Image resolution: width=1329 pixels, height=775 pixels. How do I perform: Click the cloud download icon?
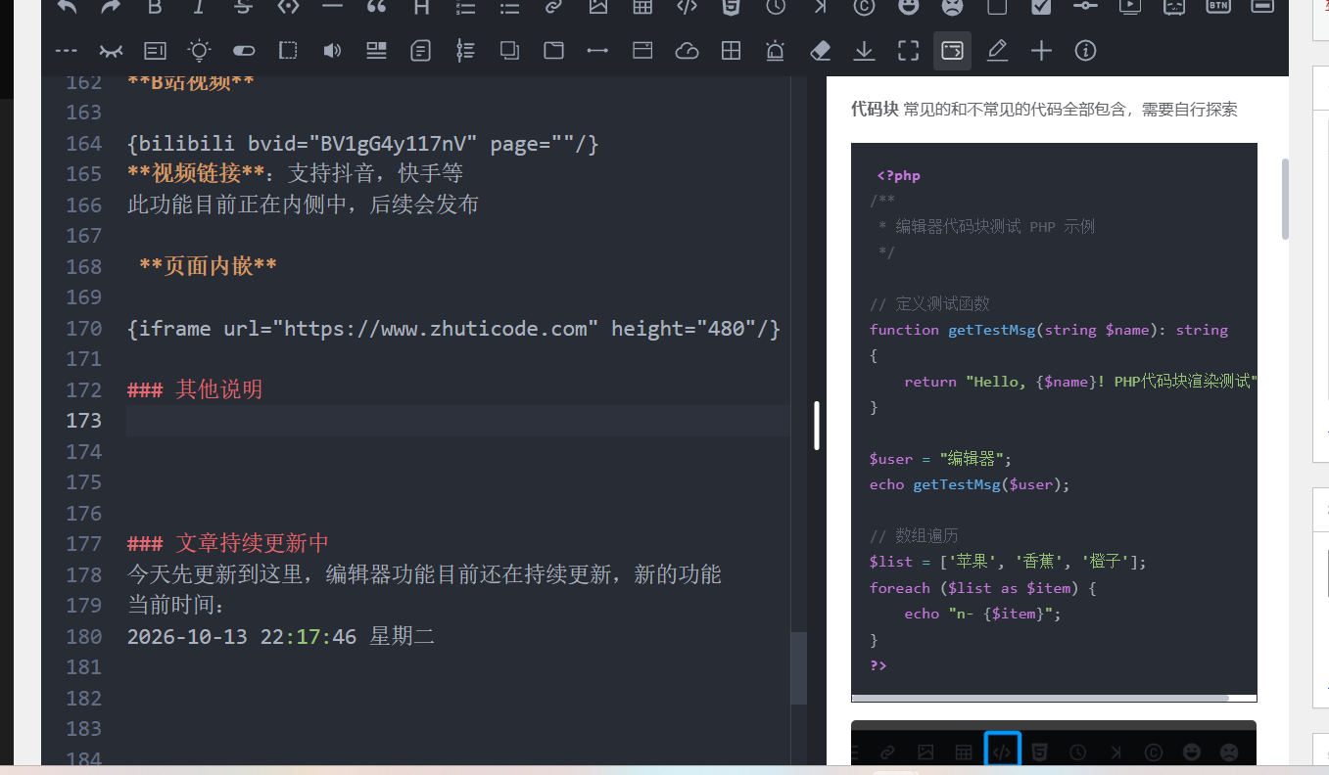tap(687, 50)
